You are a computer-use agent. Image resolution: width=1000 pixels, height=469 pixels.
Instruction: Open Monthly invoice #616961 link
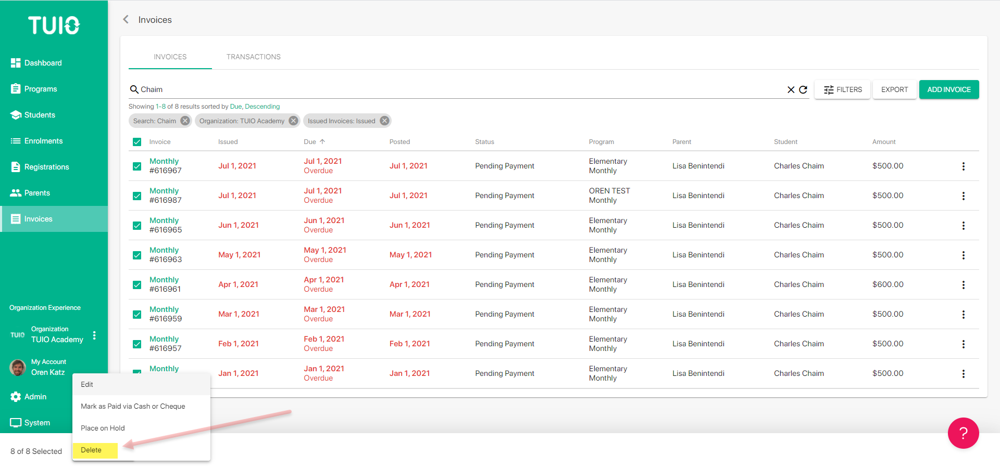tap(164, 280)
